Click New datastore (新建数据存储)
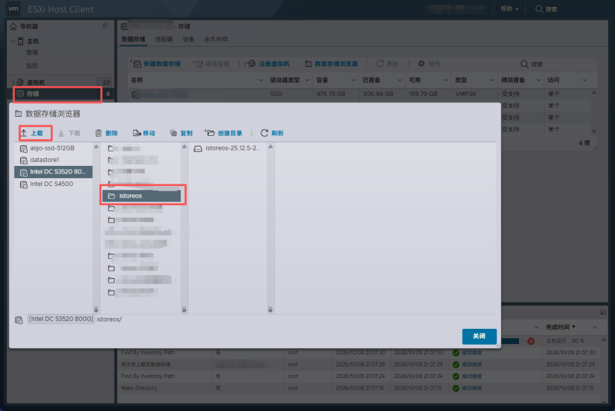The image size is (615, 411). (156, 64)
